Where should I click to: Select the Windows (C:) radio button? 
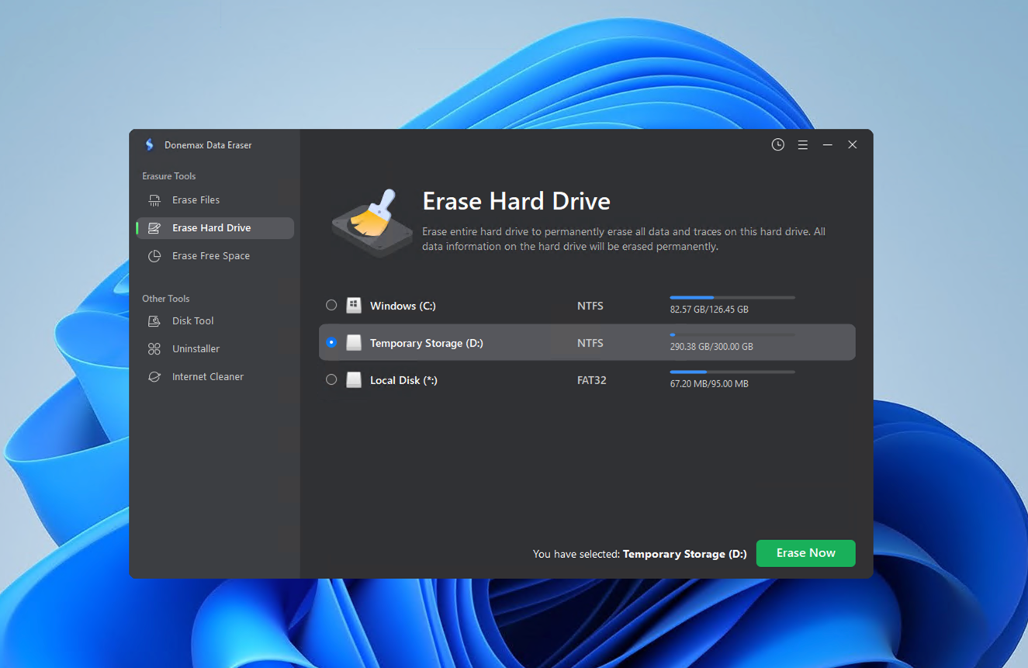[x=331, y=305]
